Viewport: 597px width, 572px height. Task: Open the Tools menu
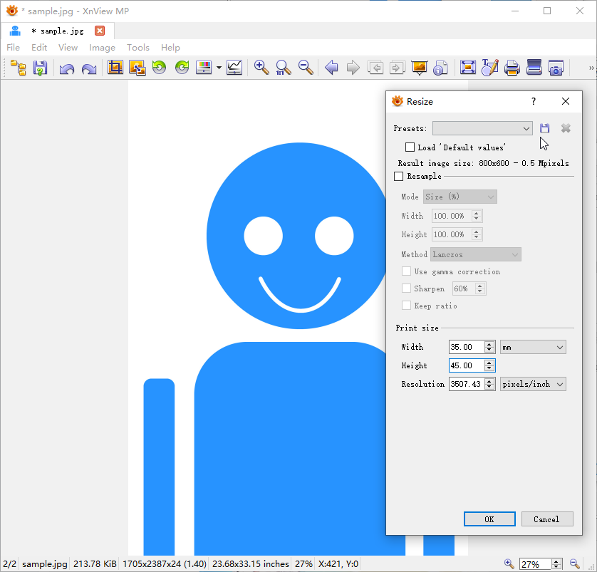(138, 48)
